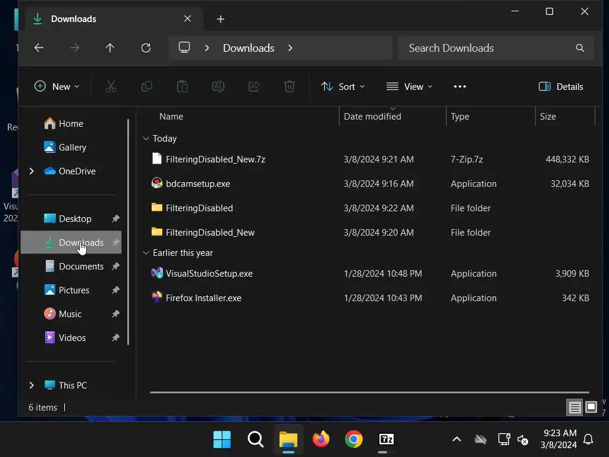
Task: Open the Windows Start menu
Action: (222, 440)
